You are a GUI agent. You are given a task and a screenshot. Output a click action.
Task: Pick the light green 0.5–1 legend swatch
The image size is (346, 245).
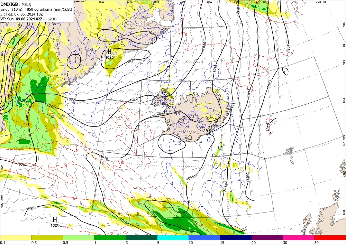click(x=79, y=237)
